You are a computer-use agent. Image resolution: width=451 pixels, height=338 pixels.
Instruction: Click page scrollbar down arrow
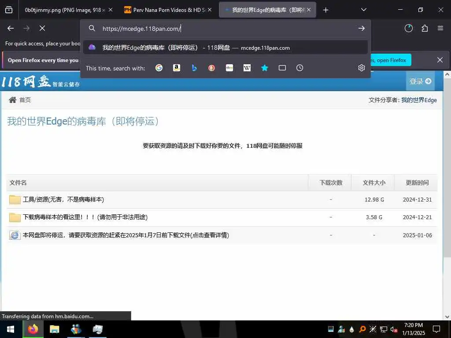click(447, 317)
